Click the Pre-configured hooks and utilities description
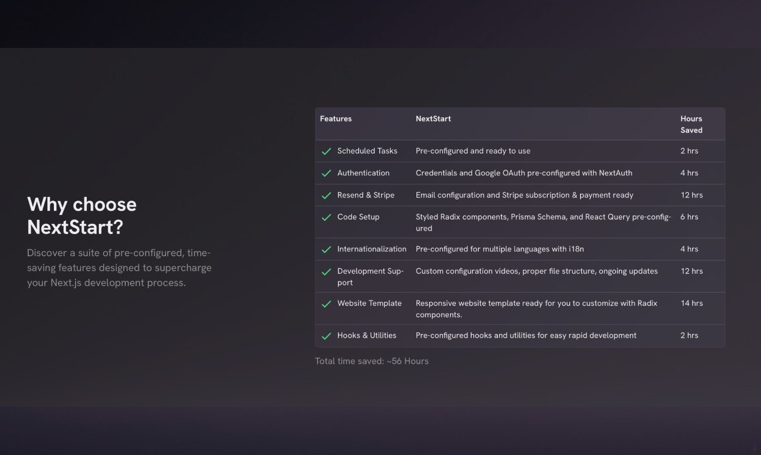The height and width of the screenshot is (455, 761). coord(526,335)
